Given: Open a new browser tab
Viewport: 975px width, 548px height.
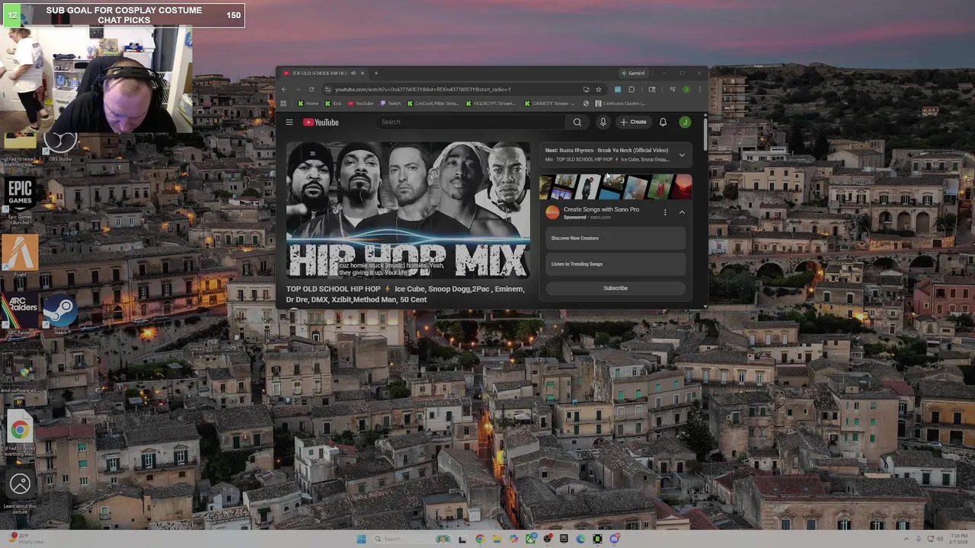Looking at the screenshot, I should click(x=376, y=73).
